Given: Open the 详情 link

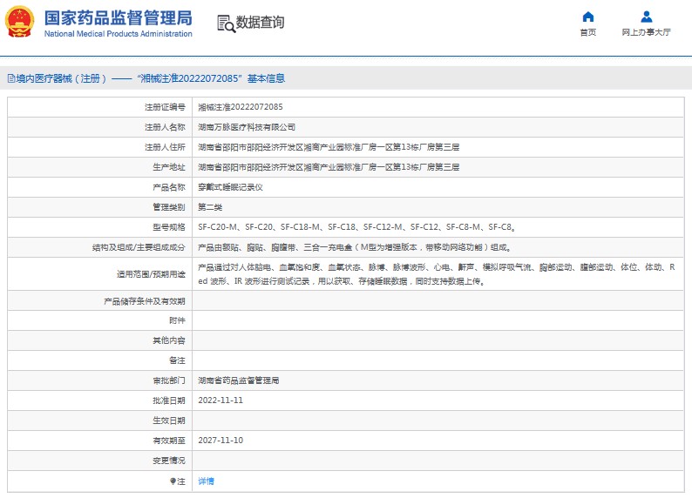Looking at the screenshot, I should point(206,481).
